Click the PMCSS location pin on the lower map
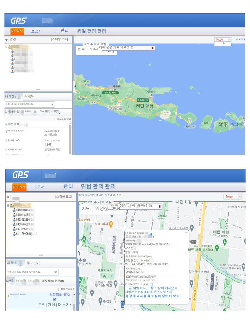The height and width of the screenshot is (323, 250). tap(100, 301)
